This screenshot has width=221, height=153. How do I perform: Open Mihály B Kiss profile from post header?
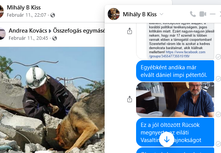[24, 8]
